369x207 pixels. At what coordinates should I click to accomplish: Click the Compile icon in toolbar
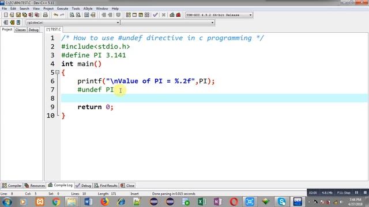pyautogui.click(x=128, y=15)
